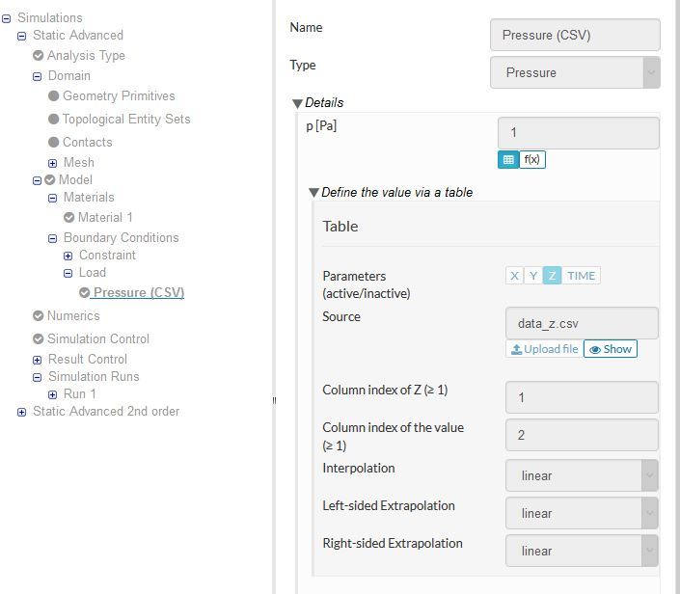Open the Type dropdown showing Pressure
The width and height of the screenshot is (680, 594).
pyautogui.click(x=575, y=72)
